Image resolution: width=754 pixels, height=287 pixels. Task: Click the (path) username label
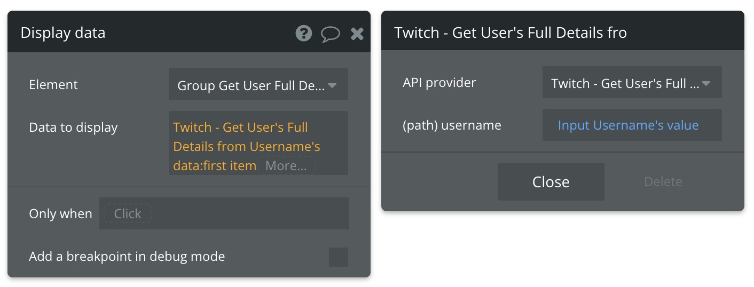pos(452,125)
